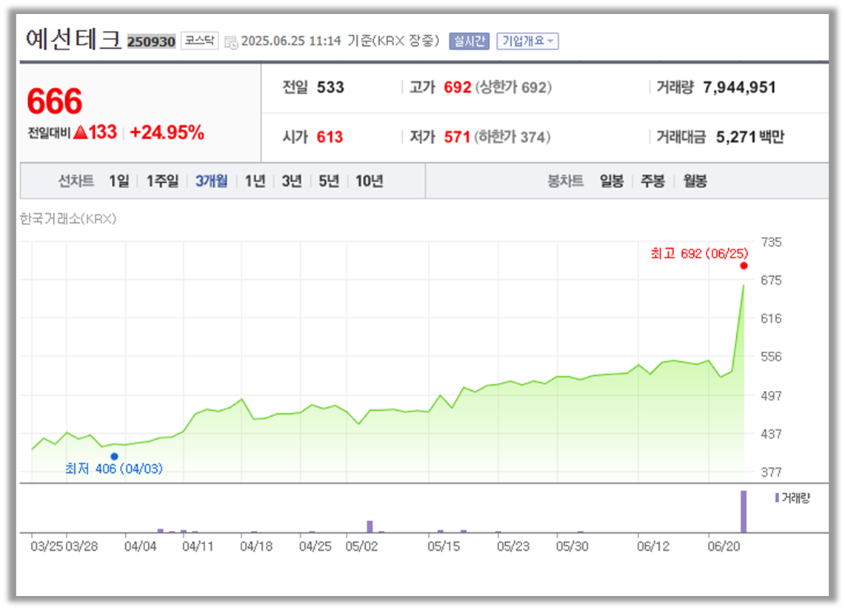Click the 377 price axis label
Screen dimensions: 845x610
point(771,472)
